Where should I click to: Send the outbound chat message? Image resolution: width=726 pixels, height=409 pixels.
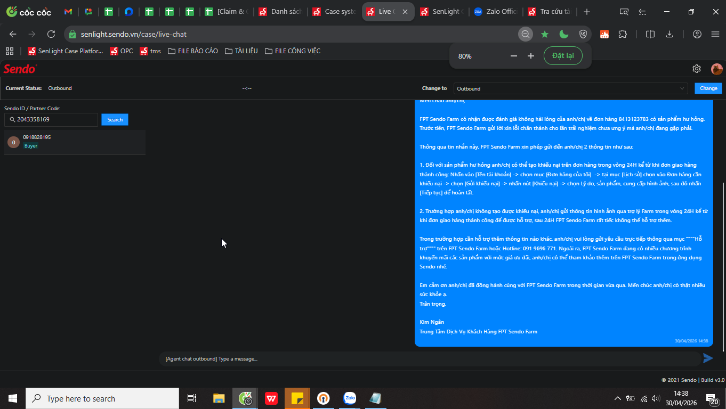point(708,358)
